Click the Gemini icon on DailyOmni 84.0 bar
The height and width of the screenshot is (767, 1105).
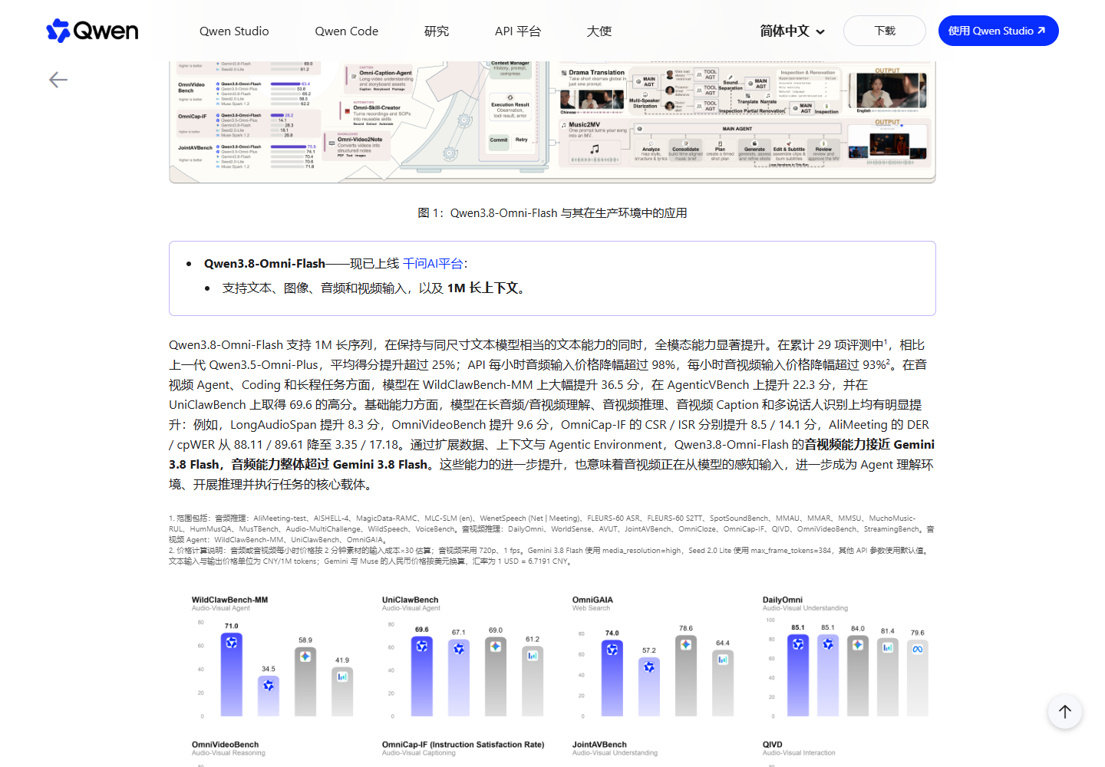(x=858, y=644)
